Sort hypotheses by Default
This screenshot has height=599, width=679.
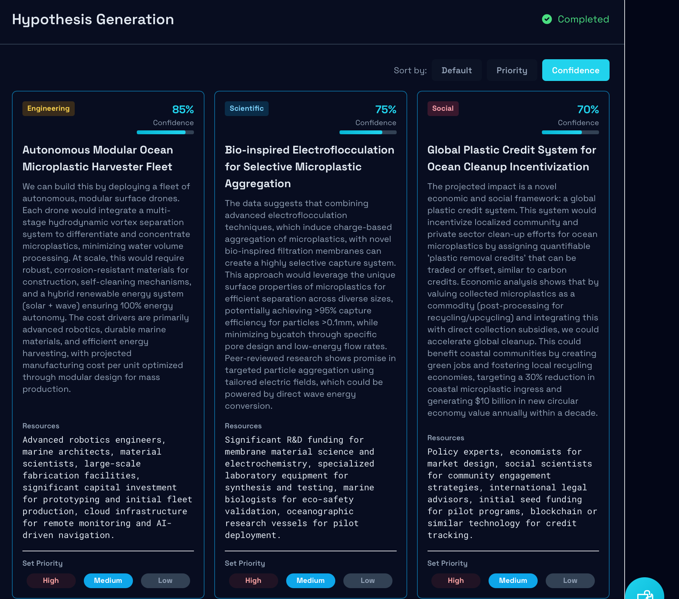[x=456, y=70]
